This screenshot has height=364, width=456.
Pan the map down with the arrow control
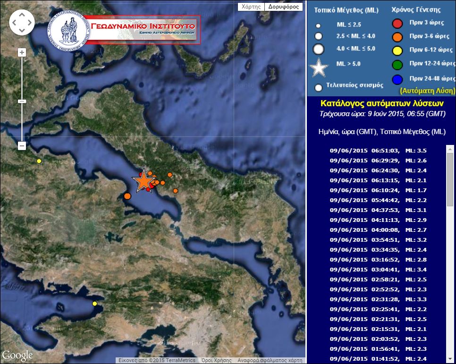click(x=22, y=30)
